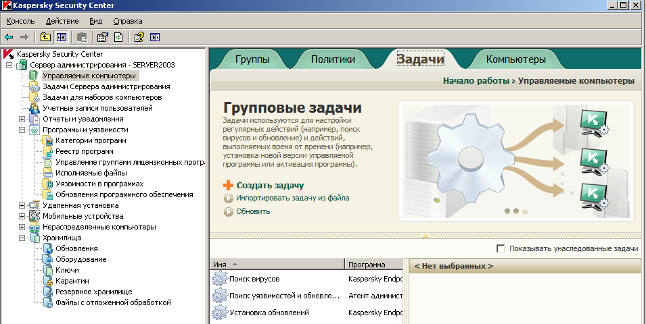Open the Действие menu
The image size is (646, 324).
point(62,21)
